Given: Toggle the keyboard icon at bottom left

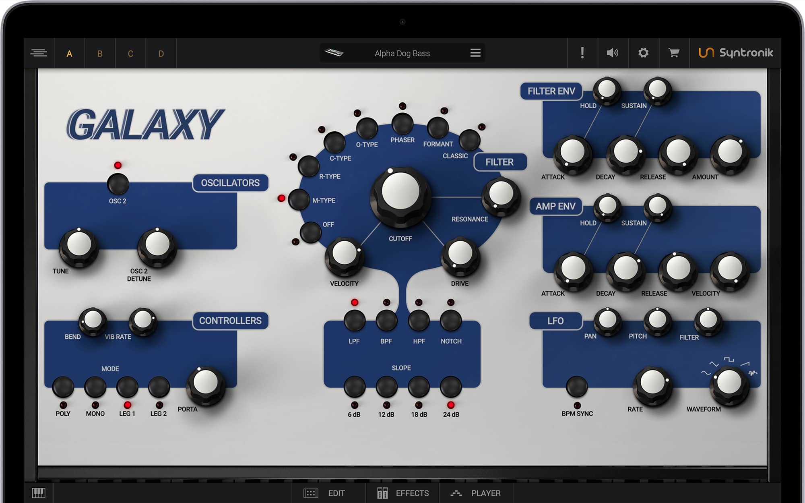Looking at the screenshot, I should pos(39,493).
